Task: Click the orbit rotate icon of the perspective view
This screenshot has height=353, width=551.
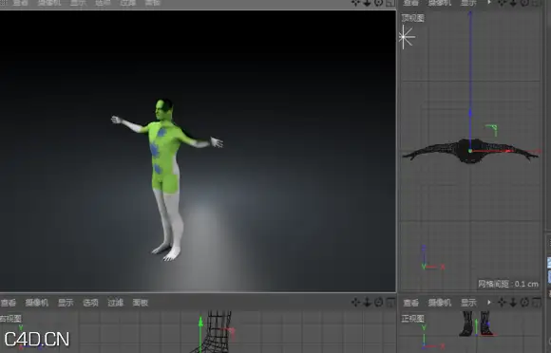Action: click(378, 3)
